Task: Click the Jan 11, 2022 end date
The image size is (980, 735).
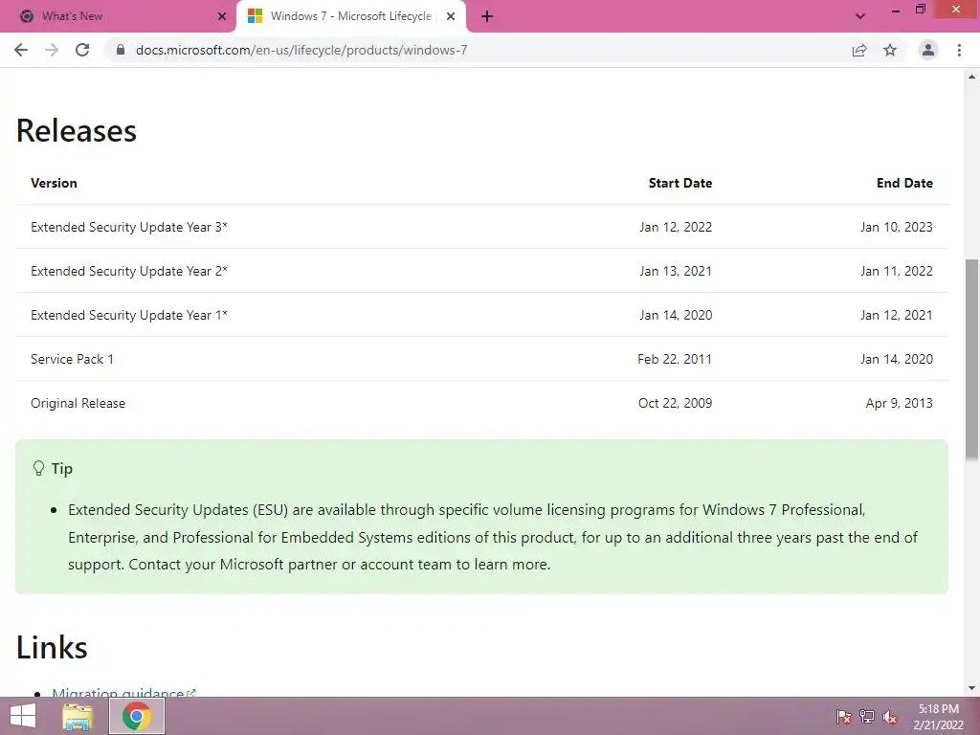Action: 896,271
